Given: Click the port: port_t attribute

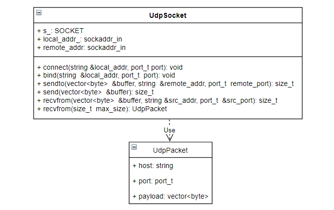Looking at the screenshot, I should 153,181.
